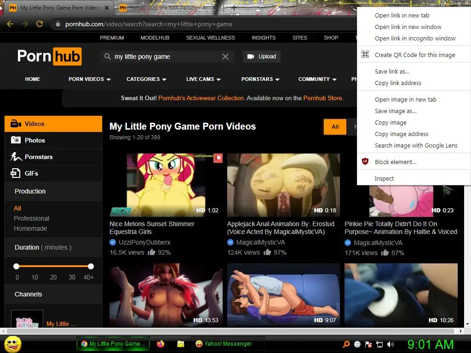Choose Save image as...
Image resolution: width=471 pixels, height=353 pixels.
414,111
